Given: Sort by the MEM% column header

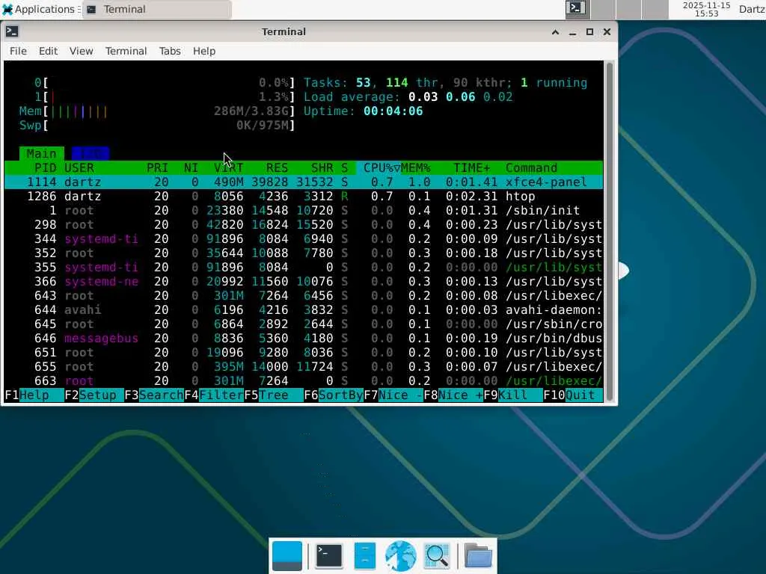Looking at the screenshot, I should [x=415, y=168].
